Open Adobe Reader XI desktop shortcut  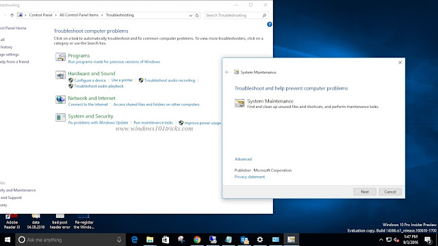click(12, 221)
